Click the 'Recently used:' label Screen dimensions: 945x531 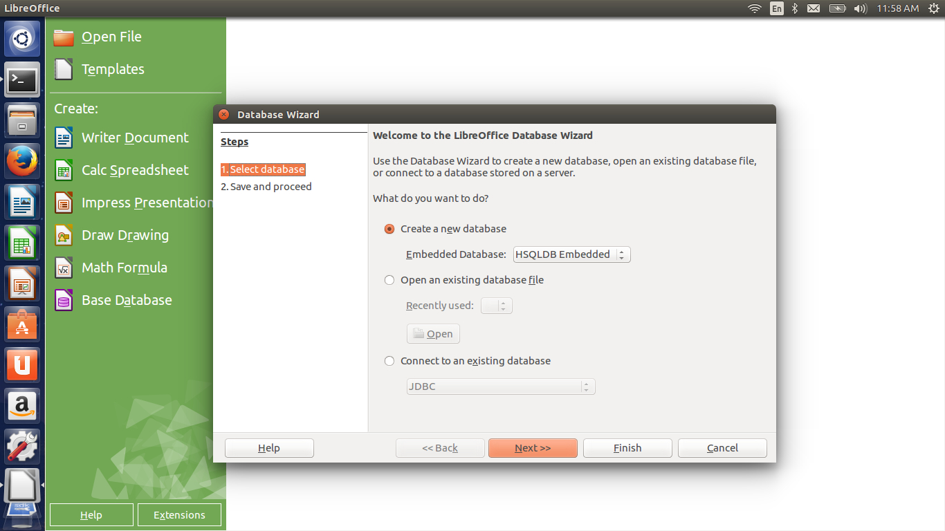440,306
